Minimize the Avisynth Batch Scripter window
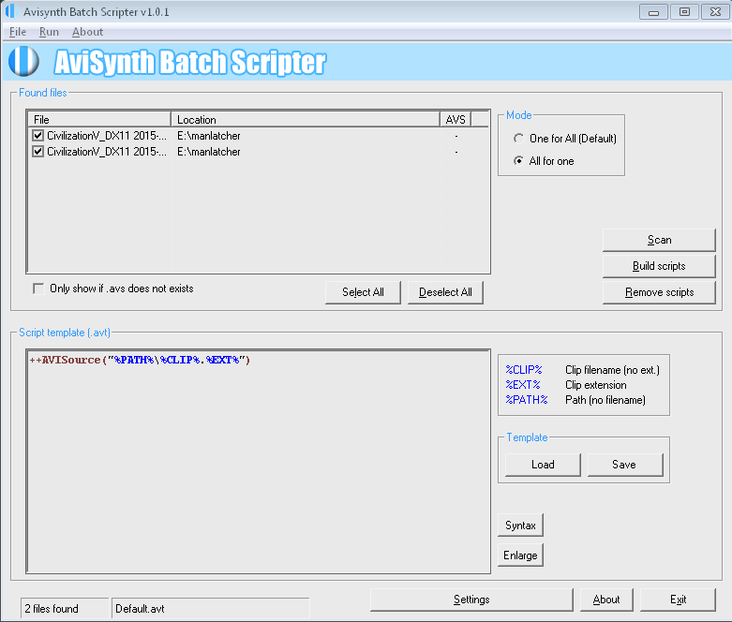Screen dimensions: 732x622 [653, 12]
